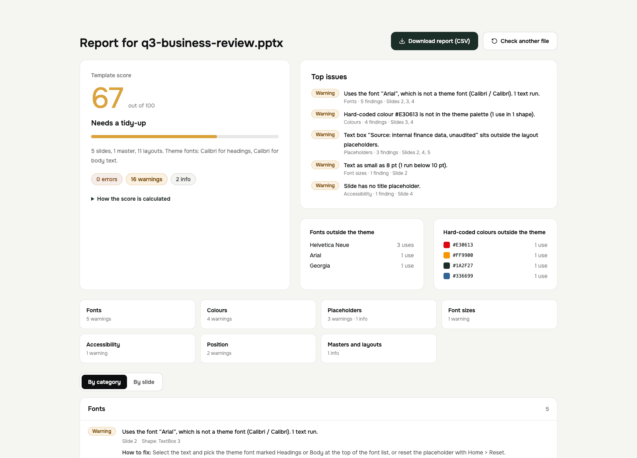The height and width of the screenshot is (458, 637).
Task: Click the red #E30613 colour swatch
Action: click(447, 245)
